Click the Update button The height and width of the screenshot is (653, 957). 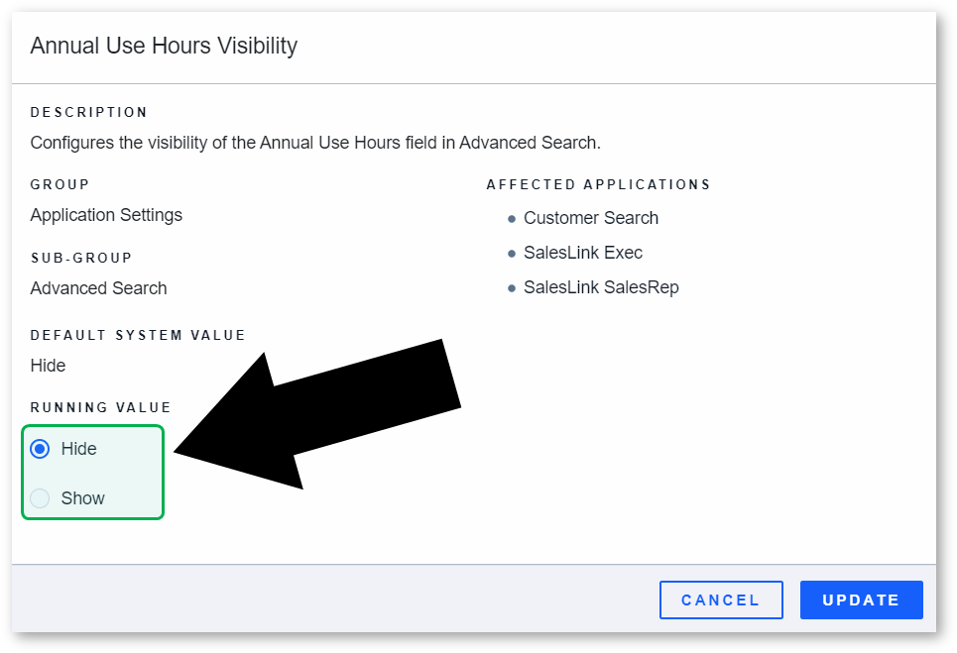pyautogui.click(x=861, y=599)
